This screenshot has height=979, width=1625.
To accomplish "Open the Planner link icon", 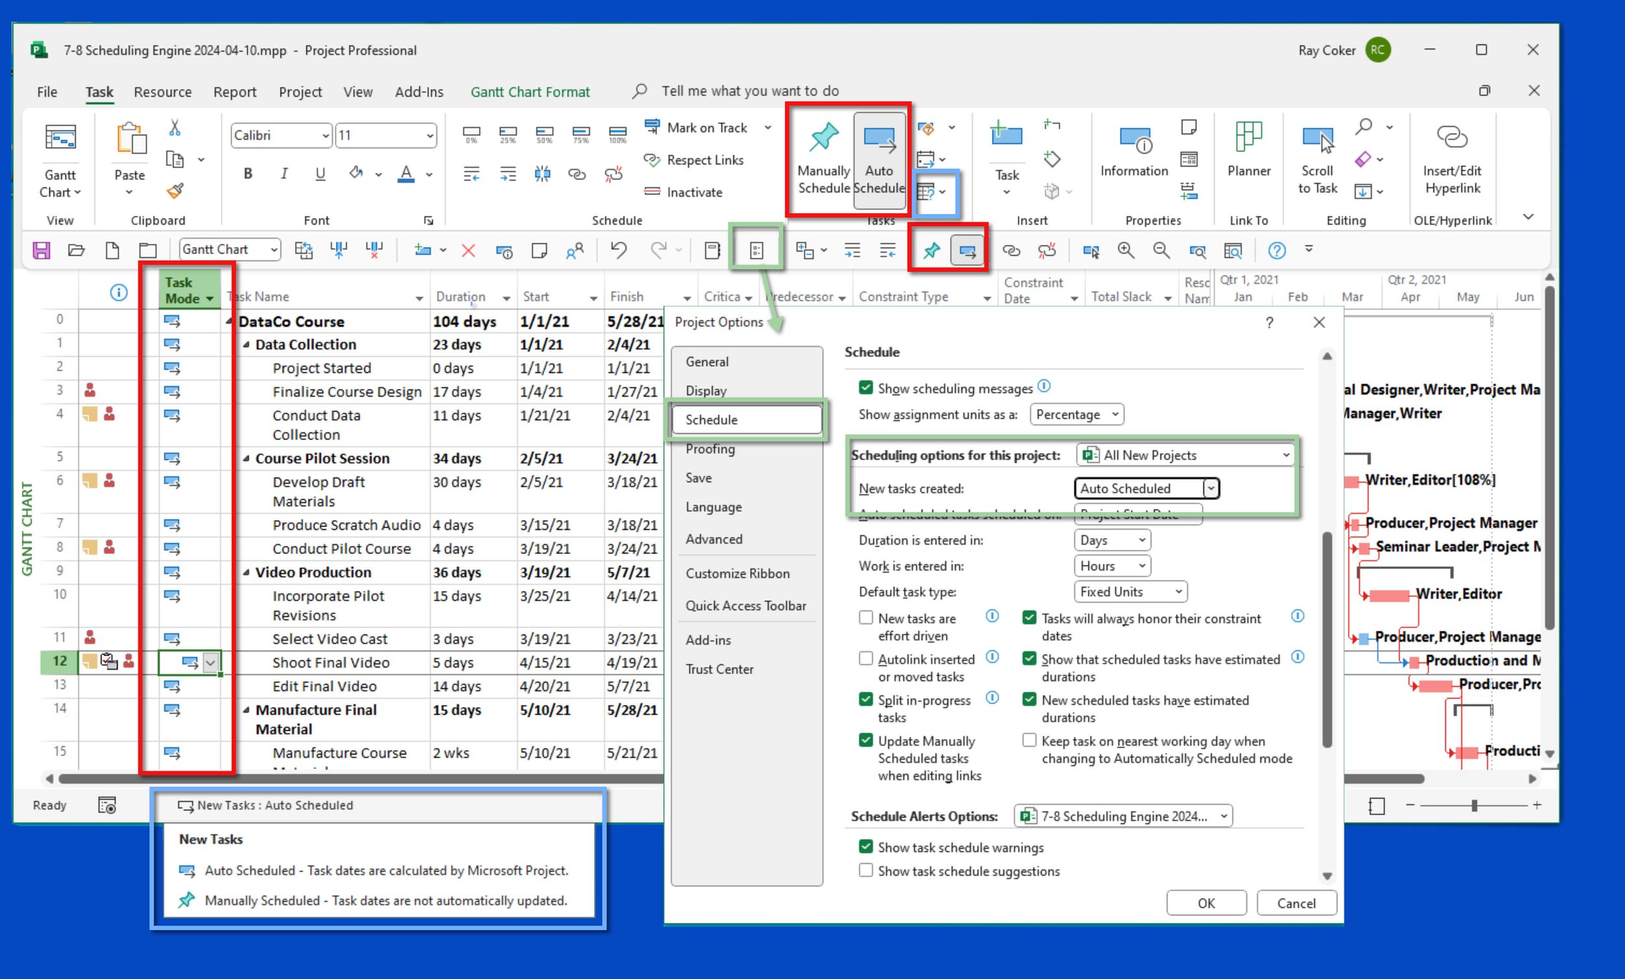I will [1249, 137].
